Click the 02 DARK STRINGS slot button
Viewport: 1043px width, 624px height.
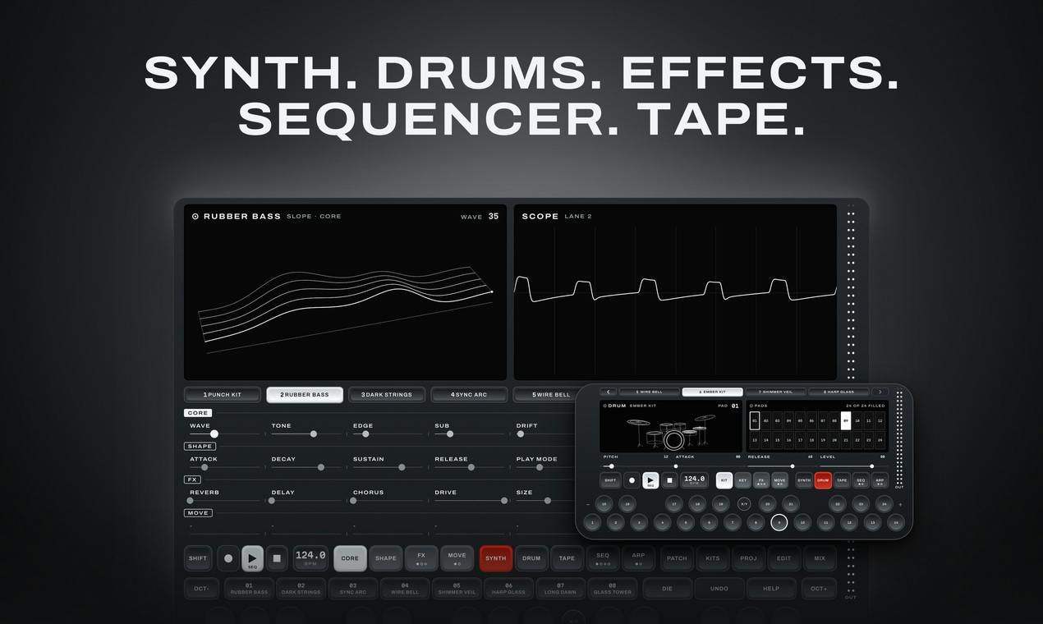pos(301,589)
